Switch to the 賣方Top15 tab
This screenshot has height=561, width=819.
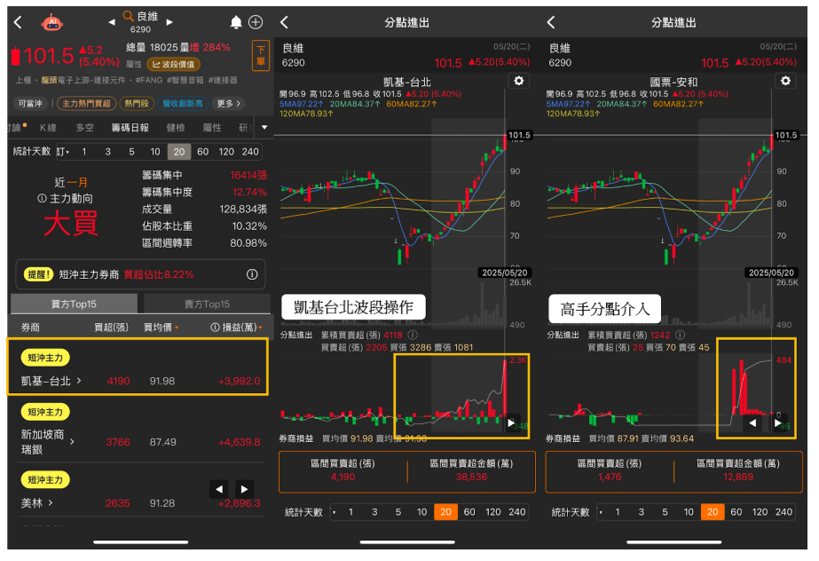tap(207, 304)
